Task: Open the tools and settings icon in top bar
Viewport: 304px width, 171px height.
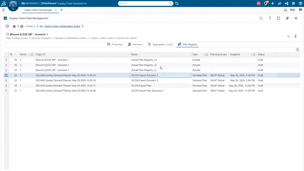Action: pyautogui.click(x=294, y=3)
